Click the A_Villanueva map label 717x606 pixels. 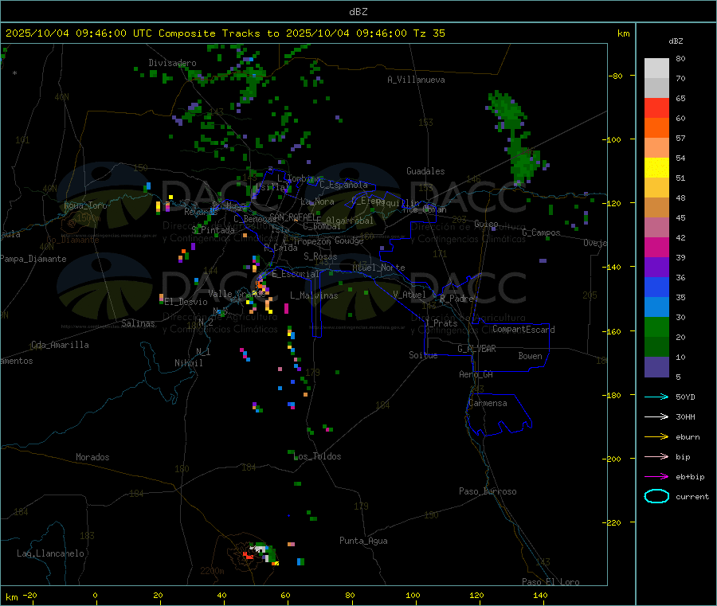click(x=416, y=80)
